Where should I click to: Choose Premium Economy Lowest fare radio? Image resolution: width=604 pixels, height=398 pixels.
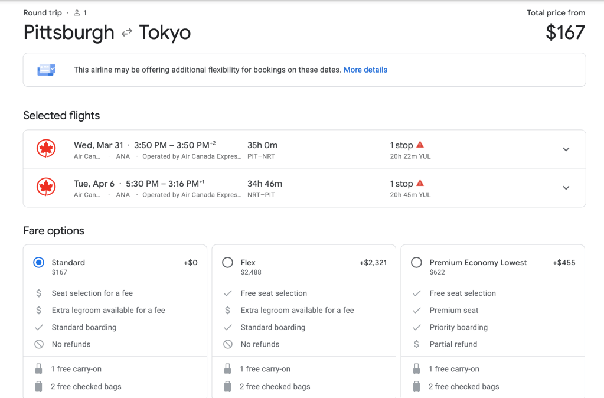tap(417, 263)
